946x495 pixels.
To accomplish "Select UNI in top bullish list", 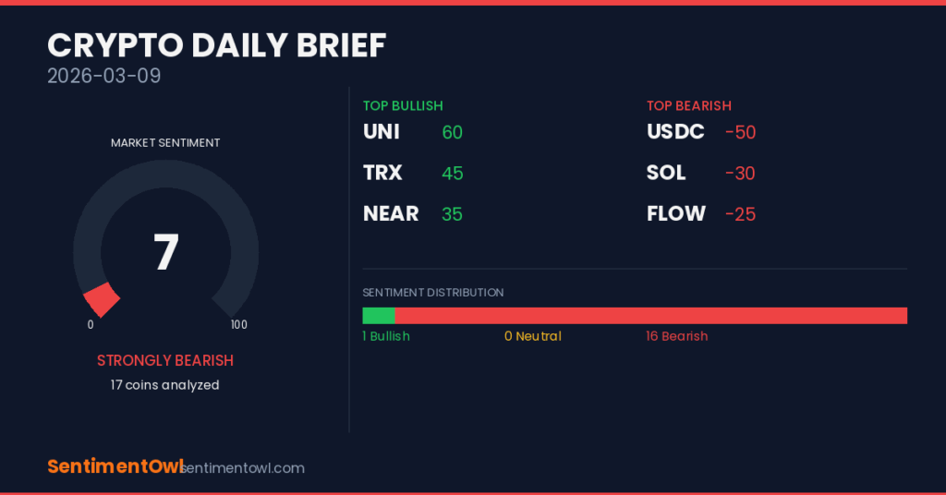I will click(382, 132).
